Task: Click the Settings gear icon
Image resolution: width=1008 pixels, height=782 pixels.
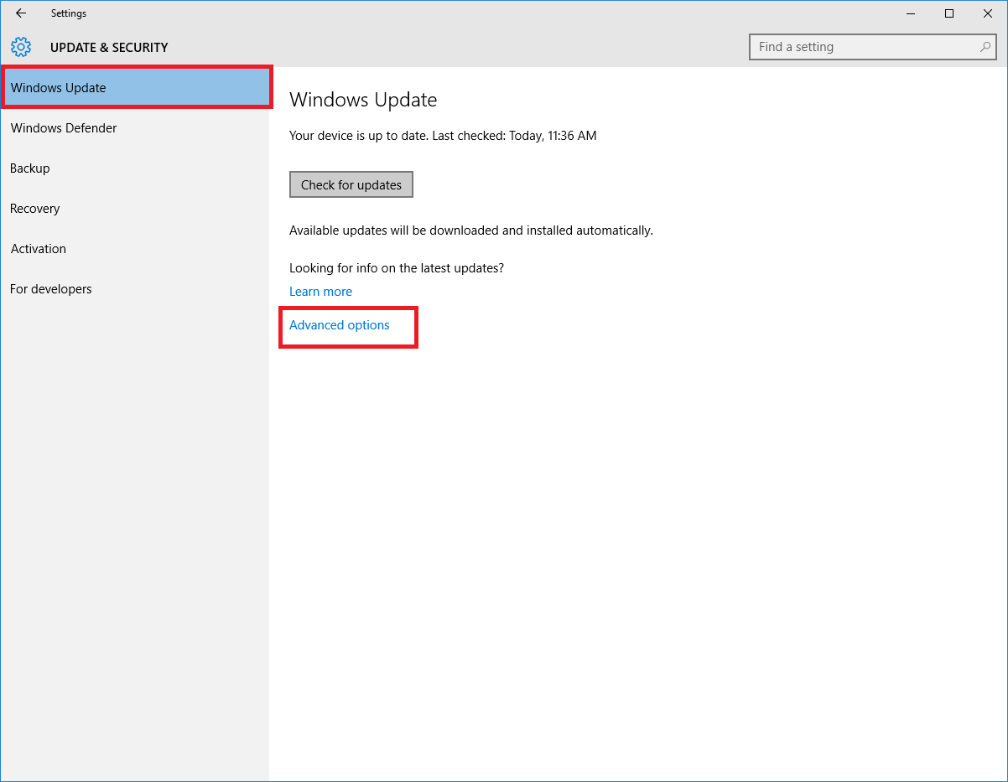Action: click(21, 47)
